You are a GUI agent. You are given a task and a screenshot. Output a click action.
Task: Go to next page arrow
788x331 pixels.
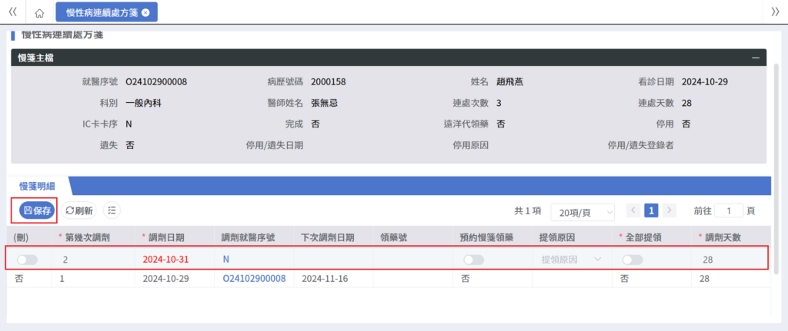click(670, 210)
